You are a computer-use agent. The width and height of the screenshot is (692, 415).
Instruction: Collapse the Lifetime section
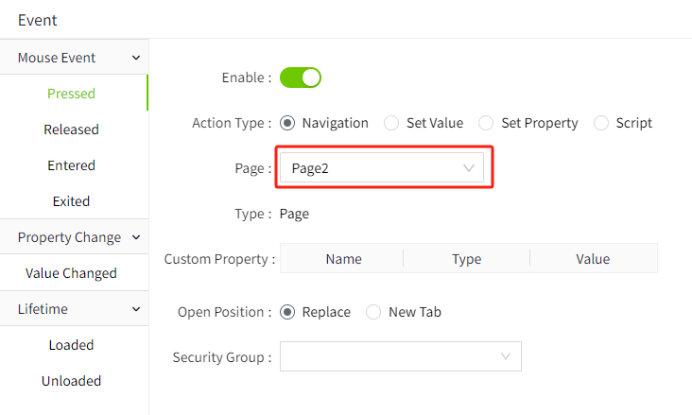[x=137, y=309]
